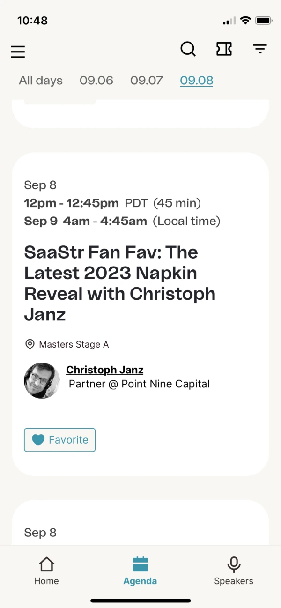Tap the Masters Stage A location pin

click(30, 345)
